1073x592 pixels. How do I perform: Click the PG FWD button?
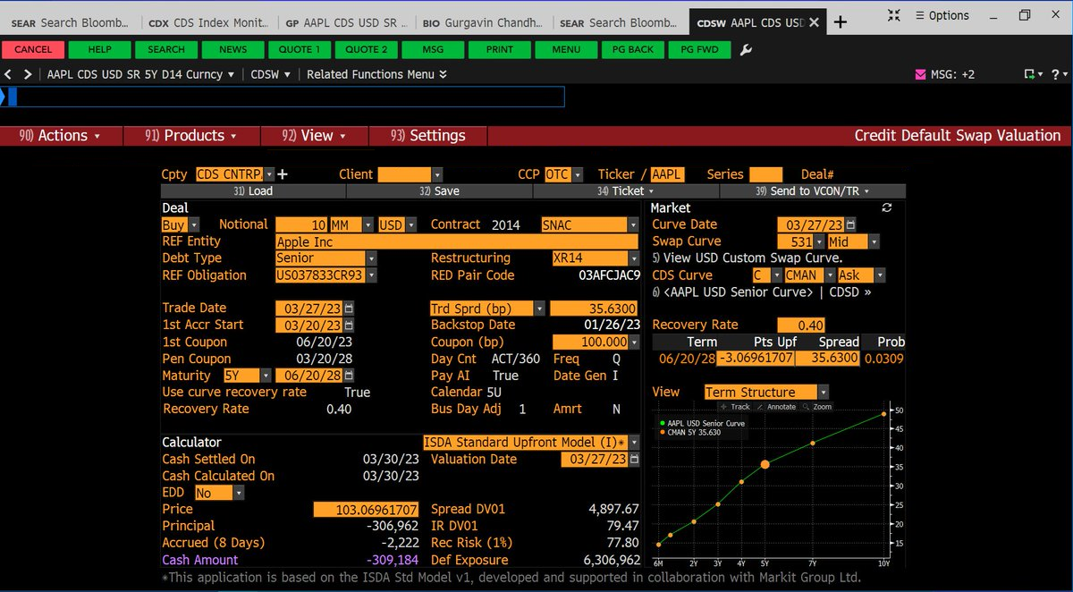[x=700, y=49]
